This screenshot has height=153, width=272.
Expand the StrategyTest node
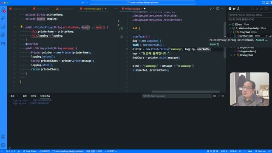click(x=231, y=55)
